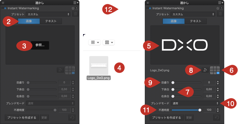
Task: Click the watermark position grid in the left panel
Action: pyautogui.click(x=70, y=70)
